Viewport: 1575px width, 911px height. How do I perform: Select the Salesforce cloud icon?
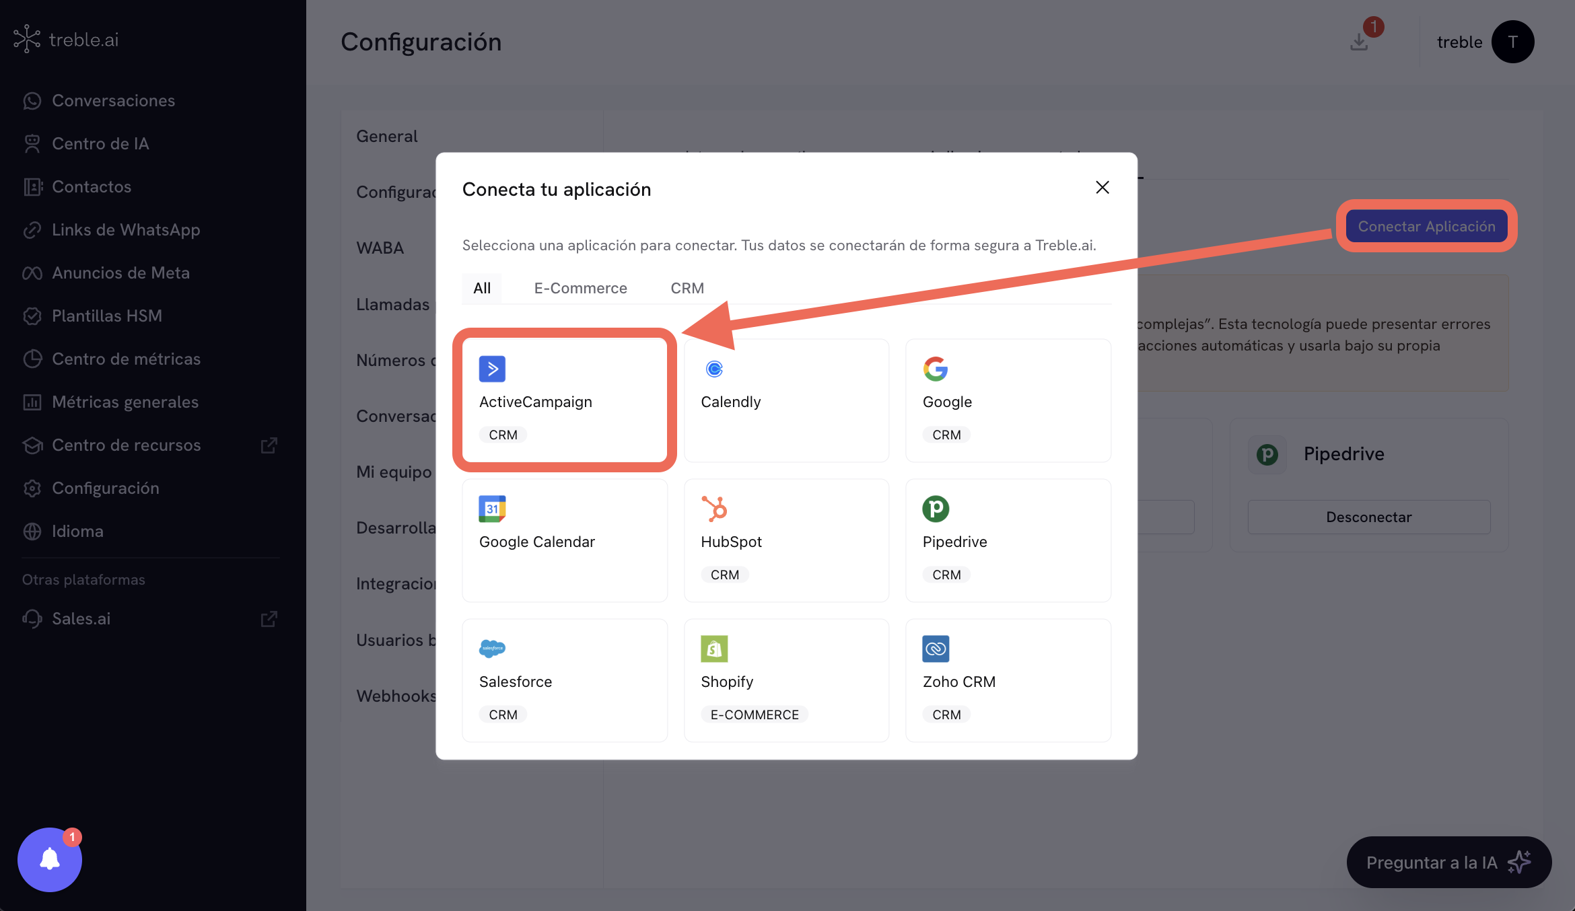click(x=492, y=649)
